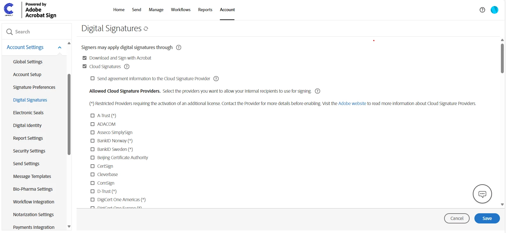Click the sidebar vertical scrollbar thumb
The width and height of the screenshot is (506, 233).
[69, 114]
